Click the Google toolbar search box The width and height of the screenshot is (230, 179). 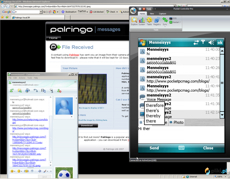27,12
